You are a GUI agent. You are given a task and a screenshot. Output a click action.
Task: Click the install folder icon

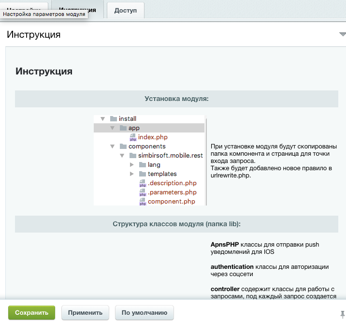point(114,118)
